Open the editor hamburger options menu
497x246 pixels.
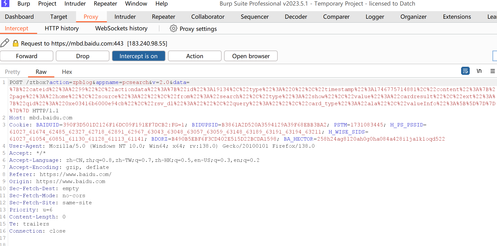(x=492, y=71)
